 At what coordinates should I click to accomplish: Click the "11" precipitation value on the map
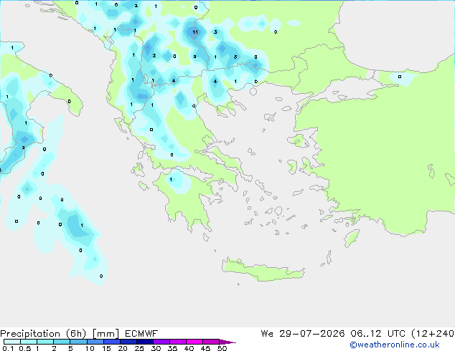point(195,32)
